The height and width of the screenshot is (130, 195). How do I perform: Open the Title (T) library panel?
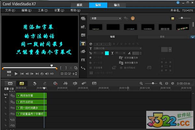click(83, 44)
